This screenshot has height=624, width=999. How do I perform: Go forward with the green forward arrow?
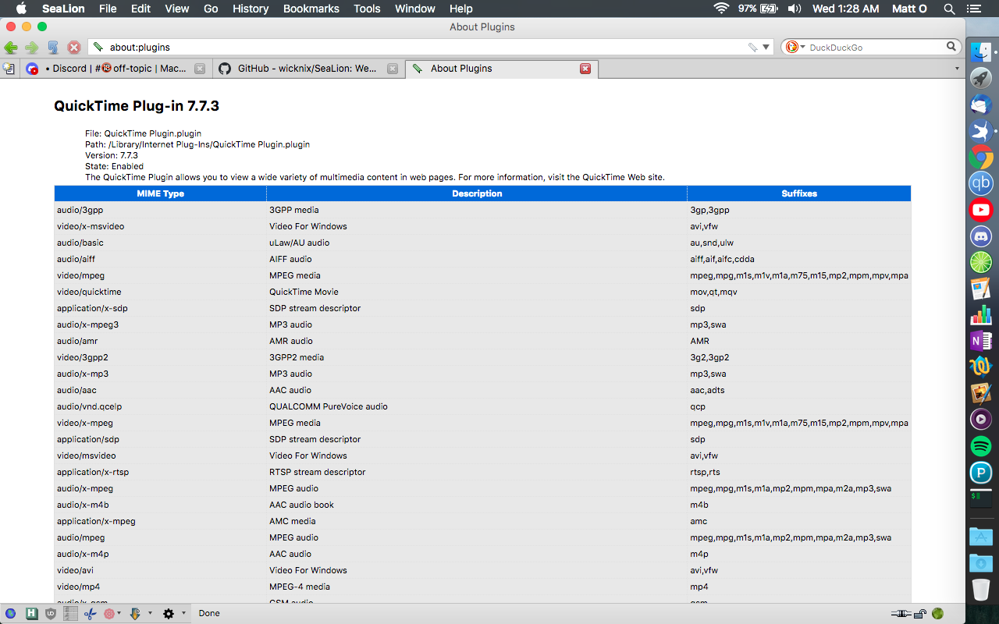pos(32,48)
